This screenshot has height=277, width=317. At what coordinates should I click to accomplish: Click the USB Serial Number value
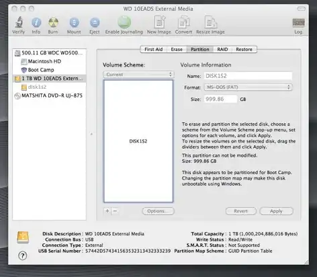coord(128,251)
